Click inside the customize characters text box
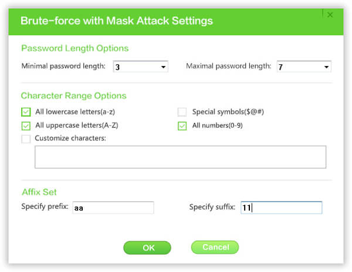352x272 pixels. pyautogui.click(x=181, y=157)
